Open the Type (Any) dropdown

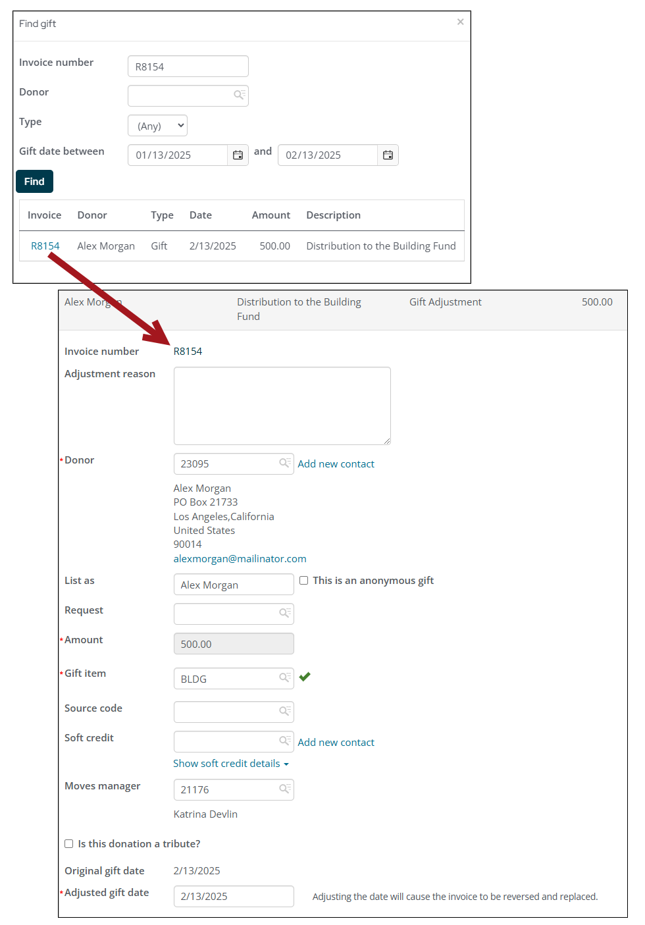157,126
